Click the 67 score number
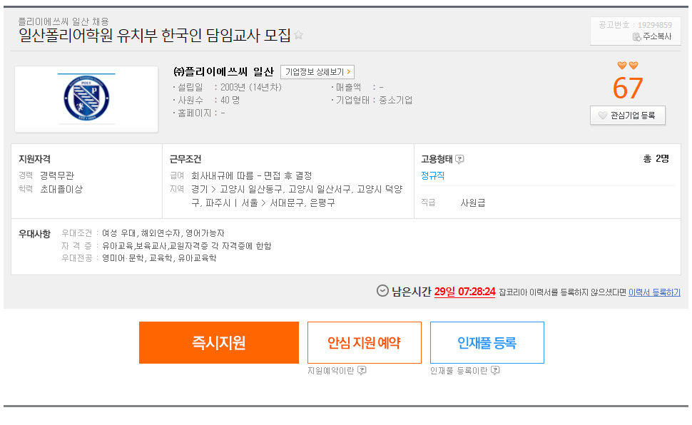 click(x=628, y=88)
